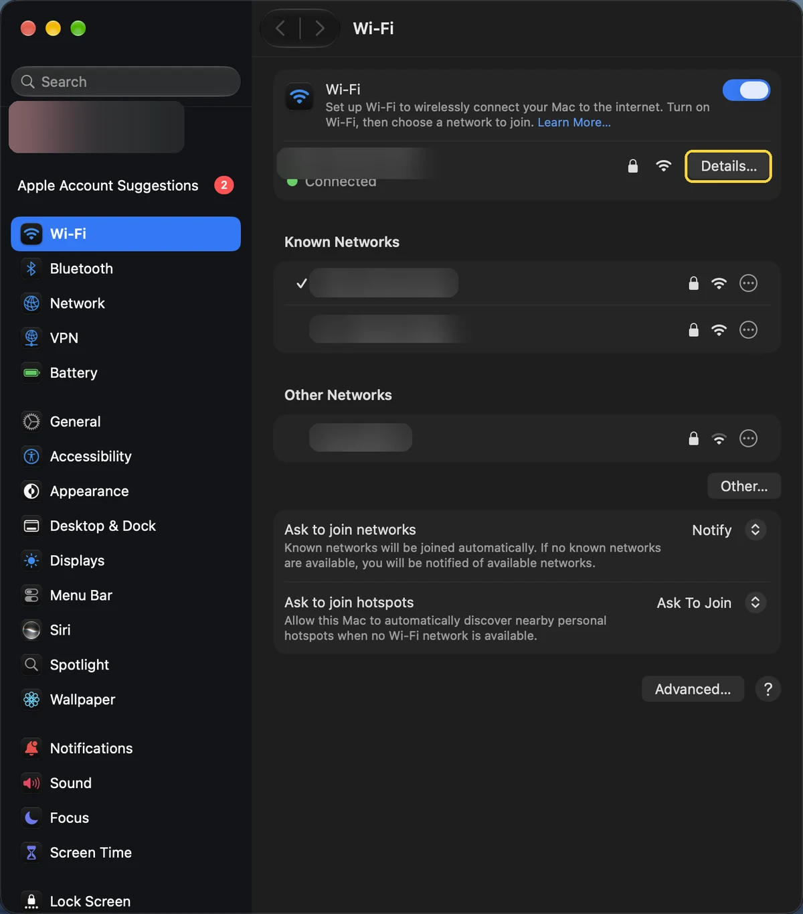This screenshot has width=803, height=914.
Task: Open VPN settings
Action: 126,338
